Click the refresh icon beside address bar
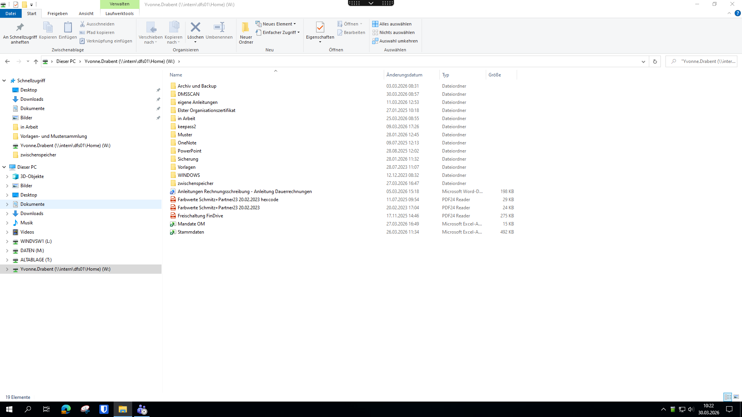The image size is (742, 417). click(655, 61)
